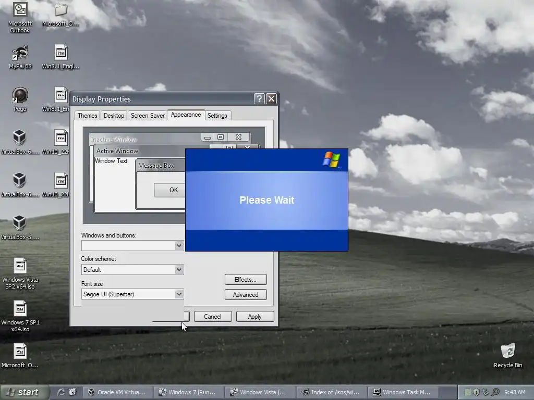Image resolution: width=534 pixels, height=400 pixels.
Task: Click the Please Wait message text
Action: [x=266, y=200]
